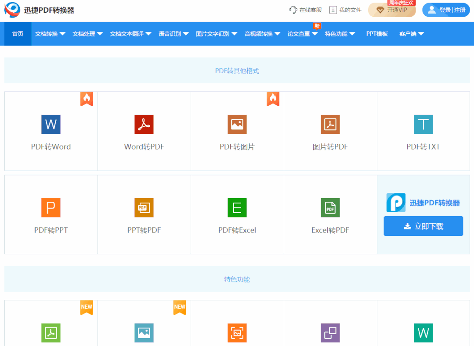Click the 图片转PDF label

(330, 147)
